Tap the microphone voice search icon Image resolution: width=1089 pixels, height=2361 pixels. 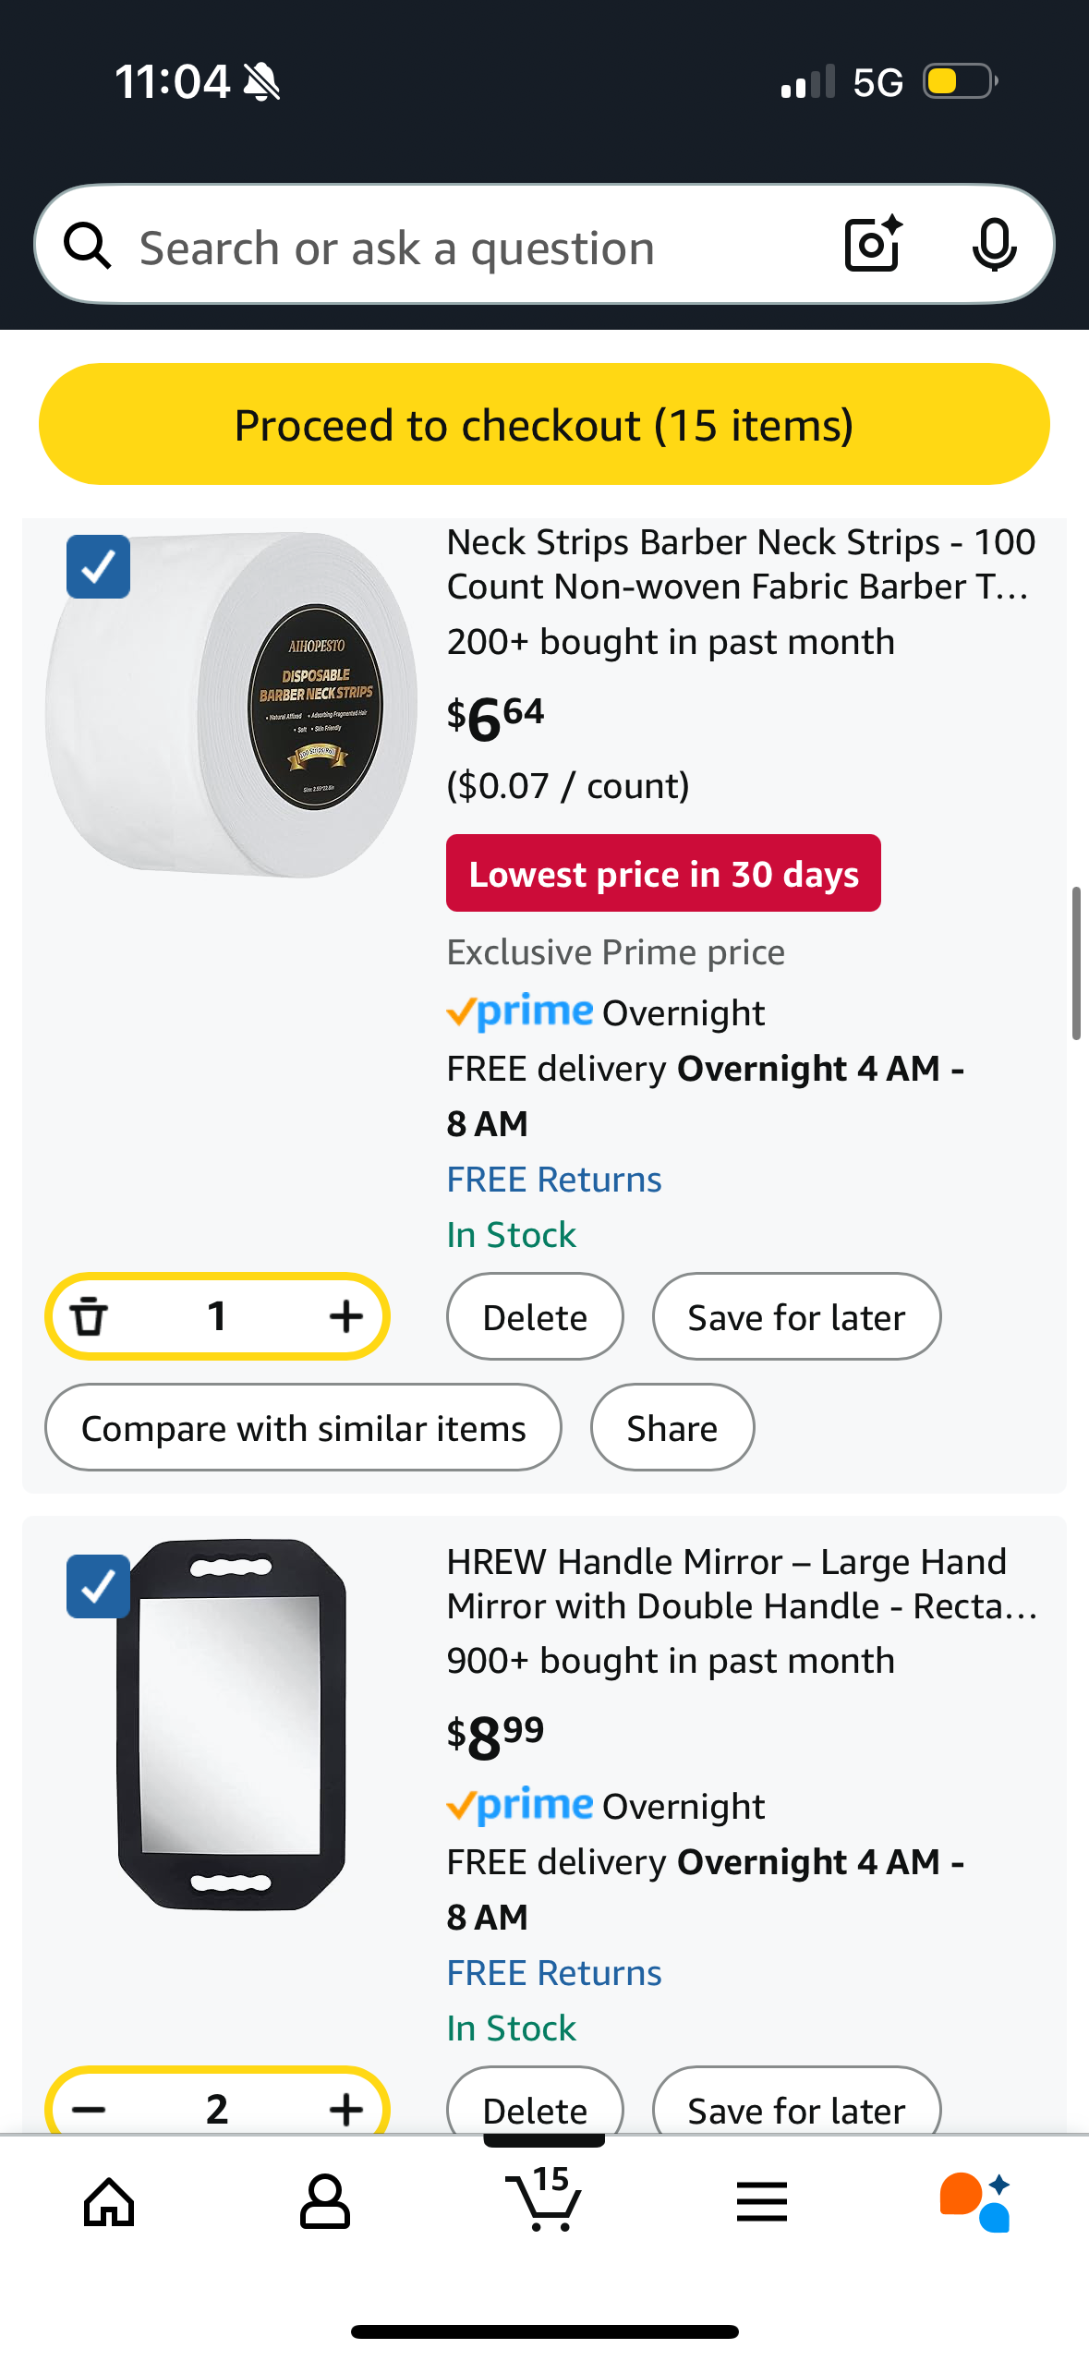tap(994, 246)
